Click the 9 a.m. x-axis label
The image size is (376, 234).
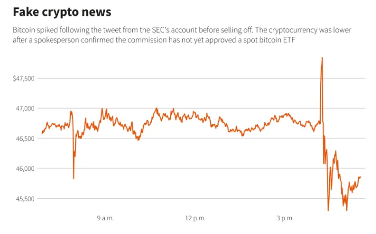coord(105,218)
